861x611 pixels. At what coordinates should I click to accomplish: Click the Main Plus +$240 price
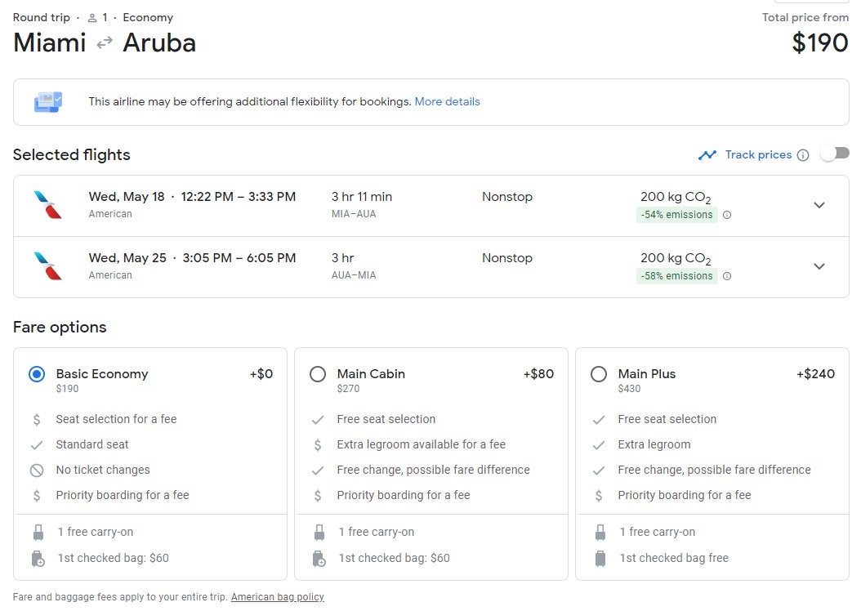pos(815,374)
